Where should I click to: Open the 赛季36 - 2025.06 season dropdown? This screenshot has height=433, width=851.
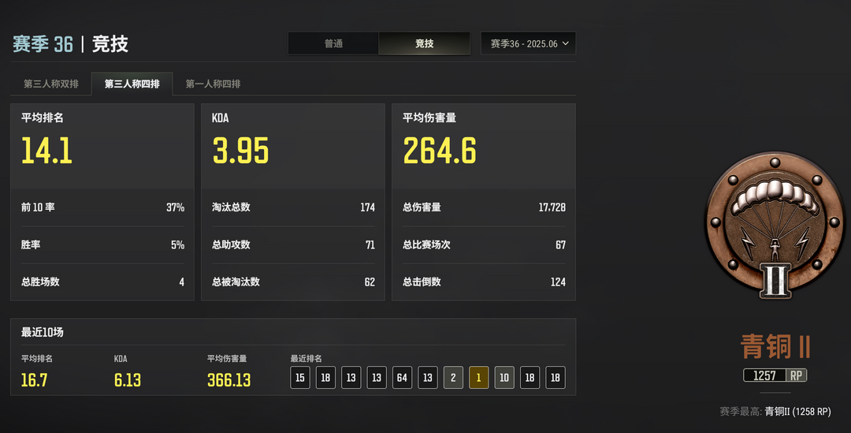(528, 43)
